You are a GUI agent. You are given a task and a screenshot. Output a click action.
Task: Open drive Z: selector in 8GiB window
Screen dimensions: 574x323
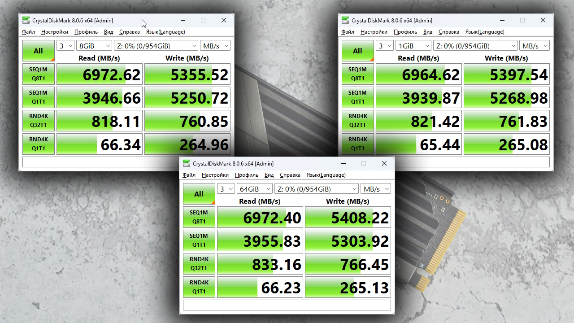coord(156,46)
